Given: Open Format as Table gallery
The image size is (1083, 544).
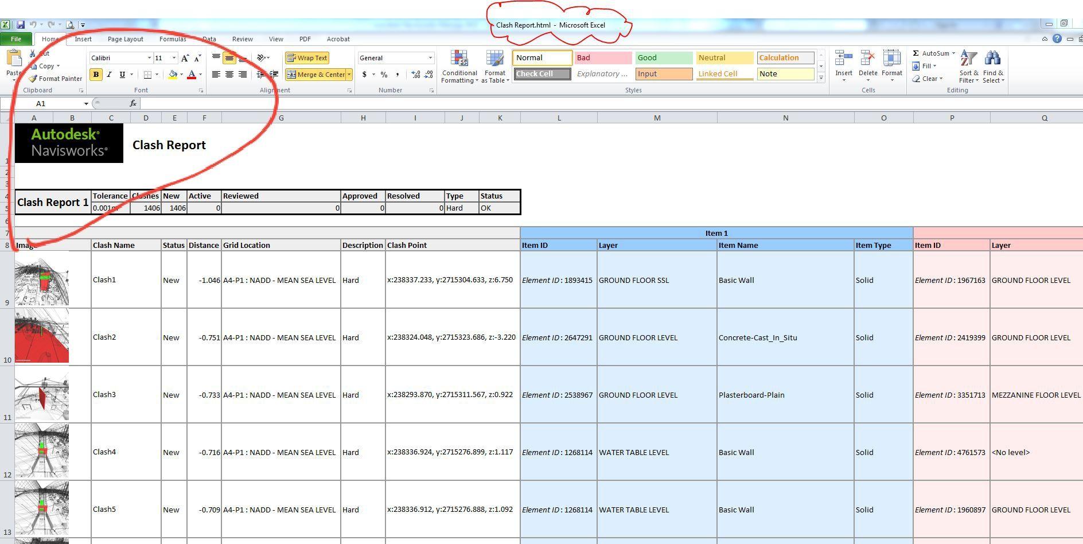Looking at the screenshot, I should (x=494, y=59).
